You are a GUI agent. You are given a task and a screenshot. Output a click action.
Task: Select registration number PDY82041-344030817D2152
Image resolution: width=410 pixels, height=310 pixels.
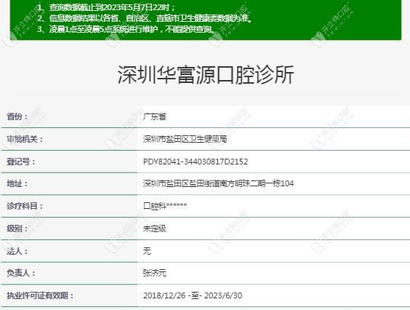(196, 162)
